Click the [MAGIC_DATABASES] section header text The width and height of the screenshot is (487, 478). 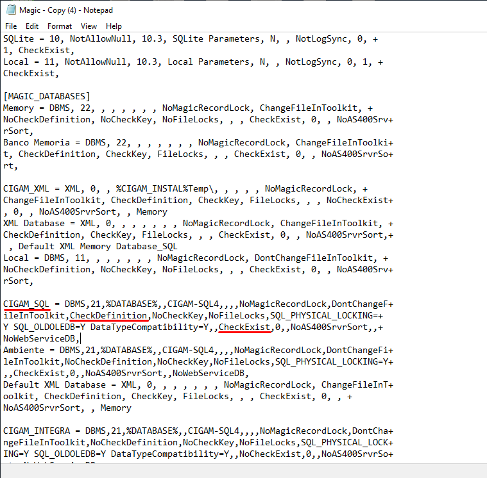[47, 97]
